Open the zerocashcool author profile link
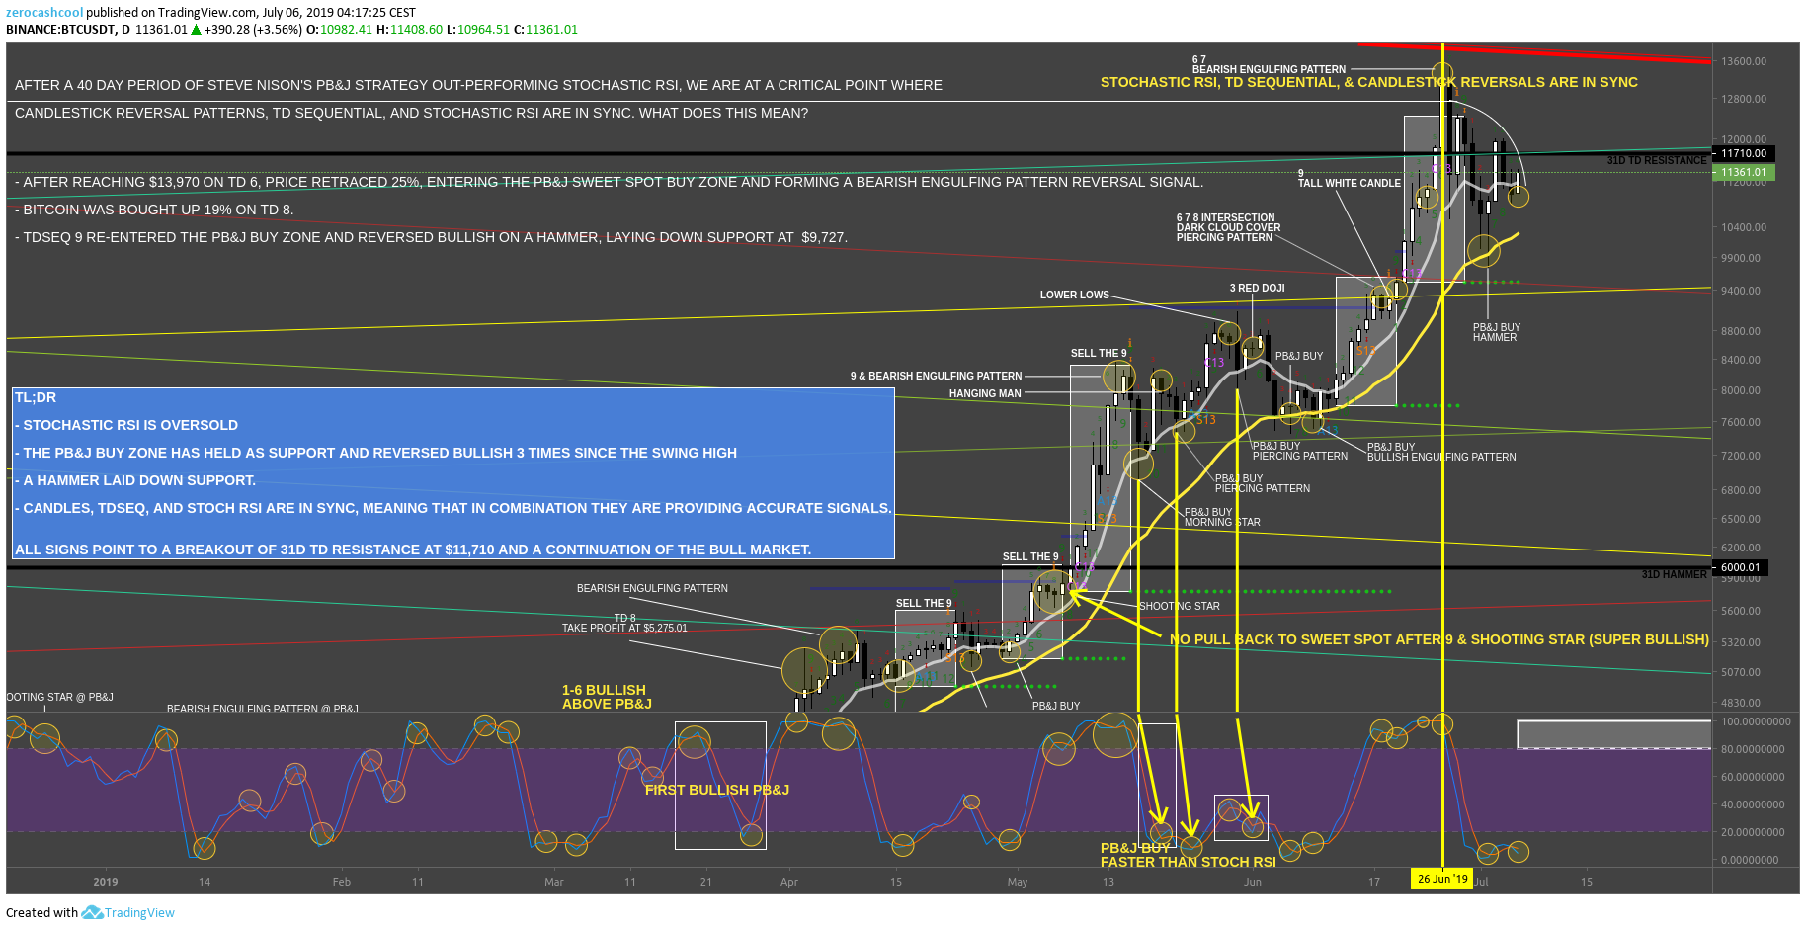The width and height of the screenshot is (1806, 930). [x=44, y=12]
